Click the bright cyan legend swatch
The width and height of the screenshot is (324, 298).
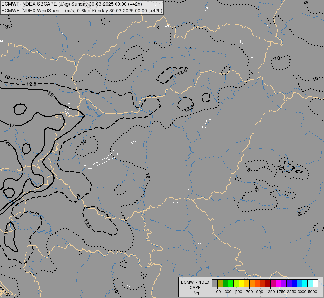[x=305, y=283]
